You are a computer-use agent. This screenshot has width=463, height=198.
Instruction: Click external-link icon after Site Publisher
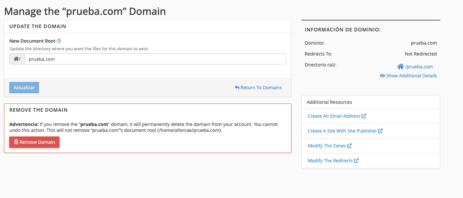coord(380,131)
